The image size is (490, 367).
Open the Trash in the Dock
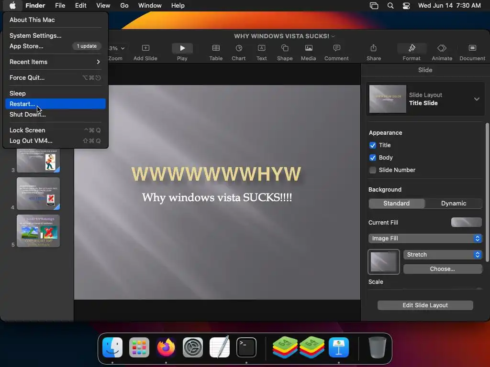pyautogui.click(x=377, y=347)
